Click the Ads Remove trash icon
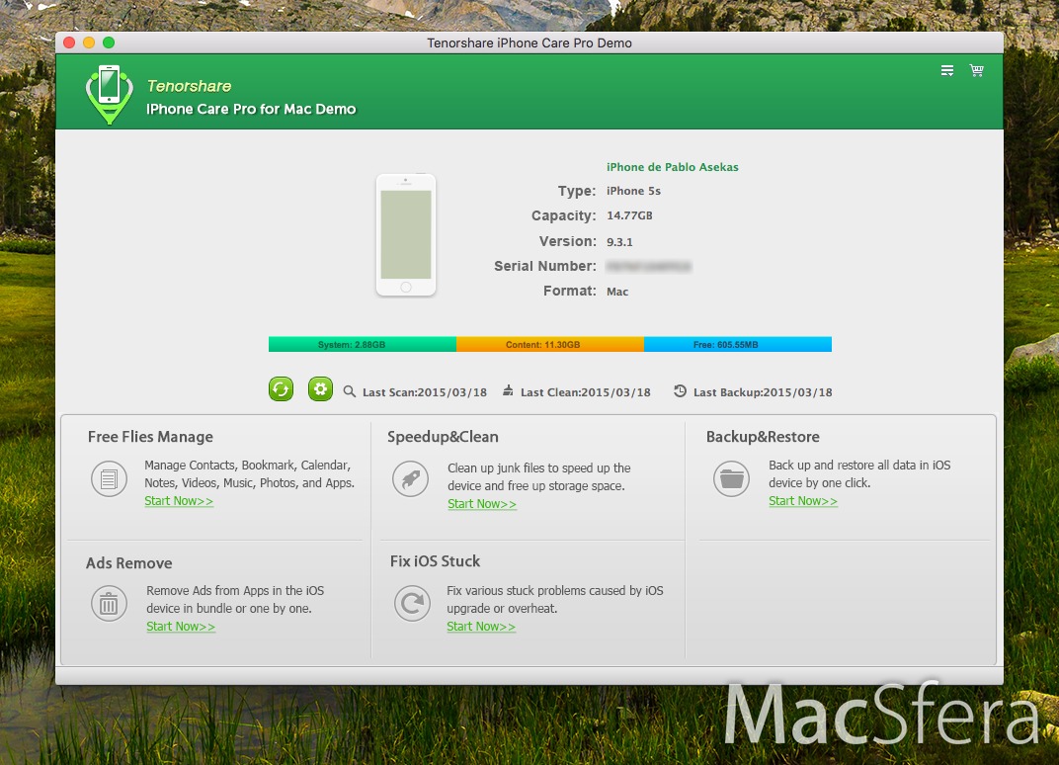1059x765 pixels. [x=109, y=604]
